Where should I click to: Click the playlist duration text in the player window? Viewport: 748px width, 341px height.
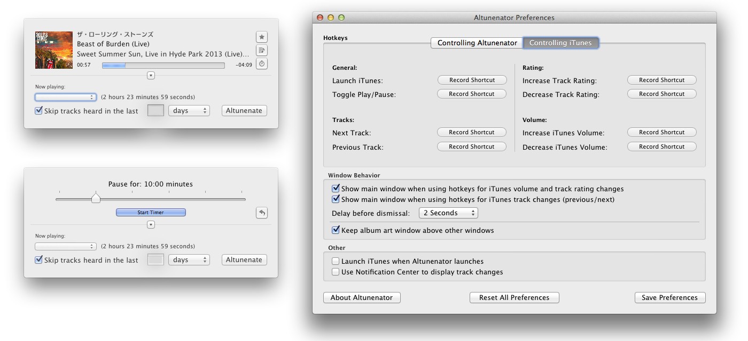click(x=148, y=97)
